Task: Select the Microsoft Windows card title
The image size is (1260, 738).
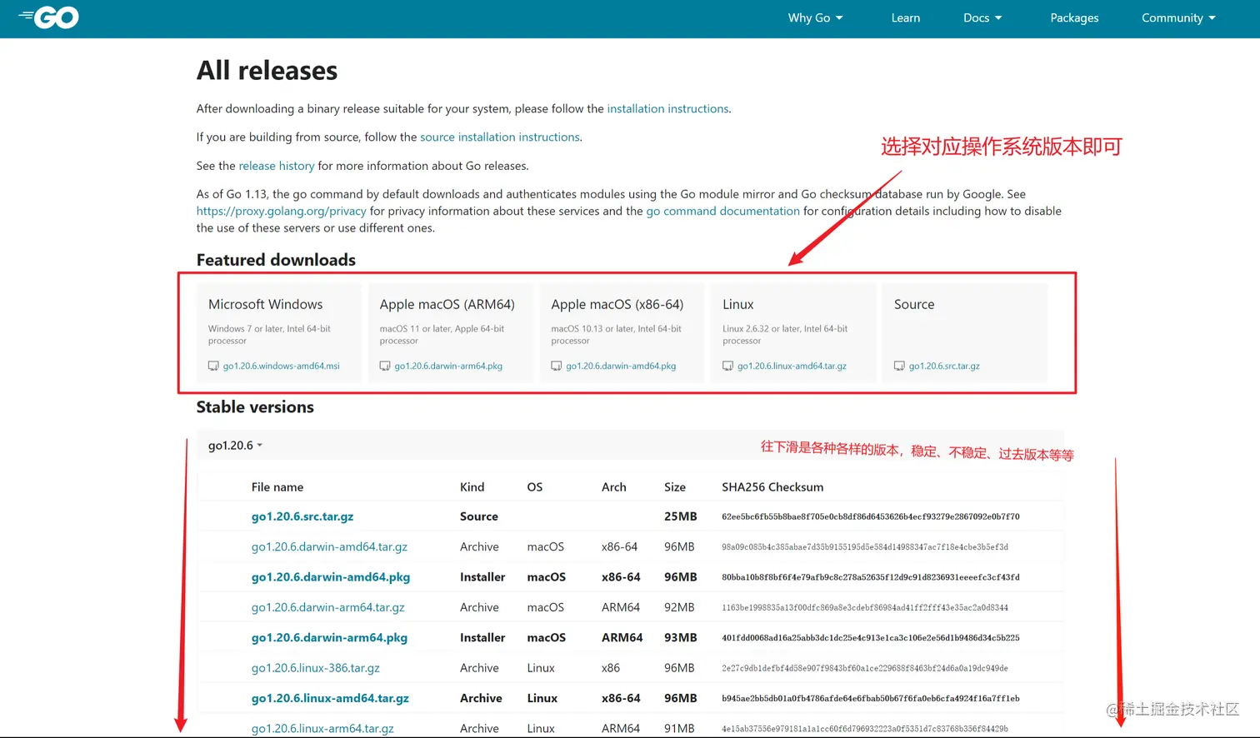Action: (265, 304)
